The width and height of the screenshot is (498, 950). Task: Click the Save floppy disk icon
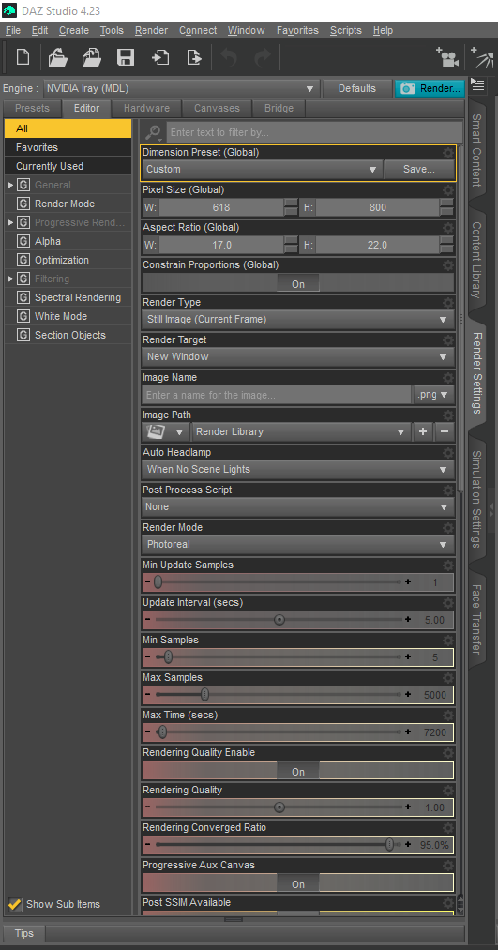(126, 57)
